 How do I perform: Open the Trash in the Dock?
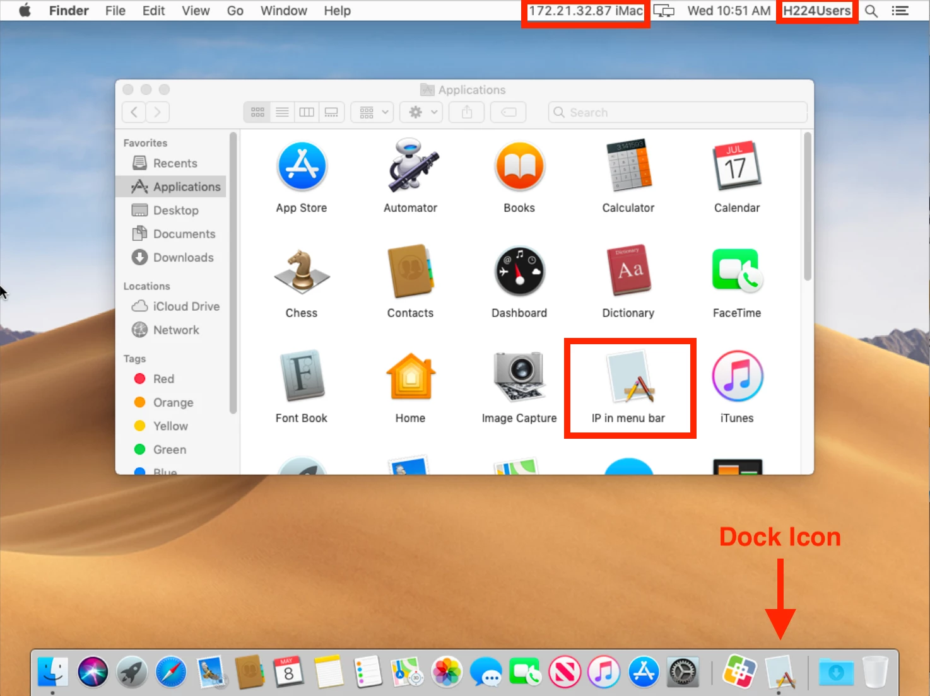pyautogui.click(x=875, y=671)
